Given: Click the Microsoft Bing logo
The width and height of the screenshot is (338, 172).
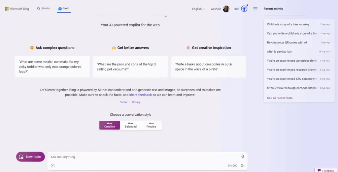Looking at the screenshot, I should point(17,9).
